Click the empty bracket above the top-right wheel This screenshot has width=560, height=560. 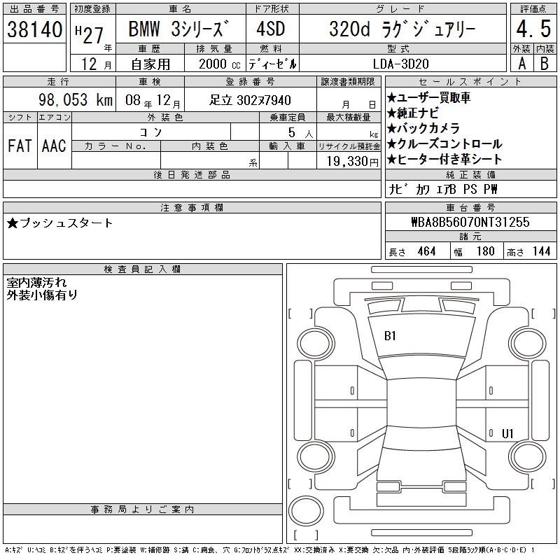click(x=533, y=313)
